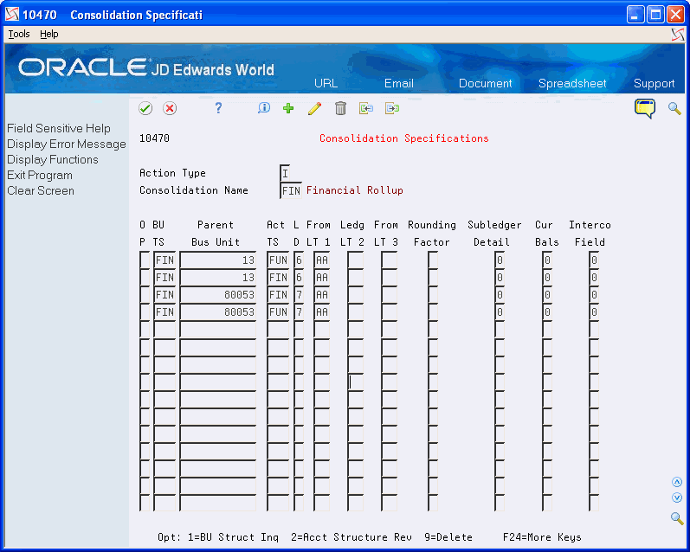The image size is (690, 552).
Task: Click LD field 6 in second row
Action: point(299,278)
